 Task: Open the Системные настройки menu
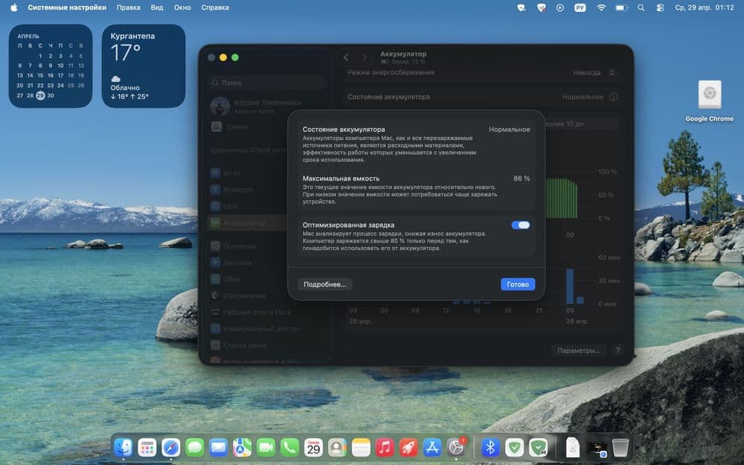[67, 7]
